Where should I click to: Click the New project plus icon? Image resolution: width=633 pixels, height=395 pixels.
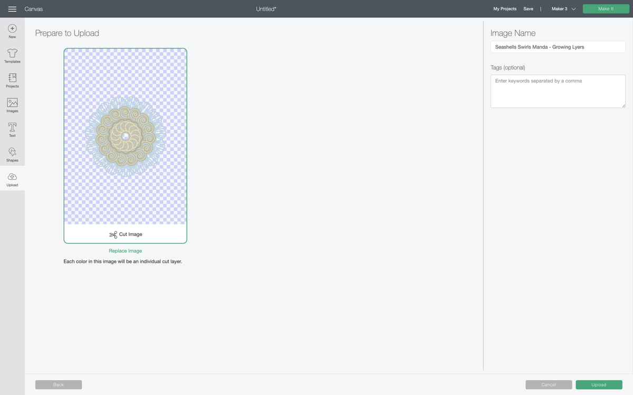(12, 28)
